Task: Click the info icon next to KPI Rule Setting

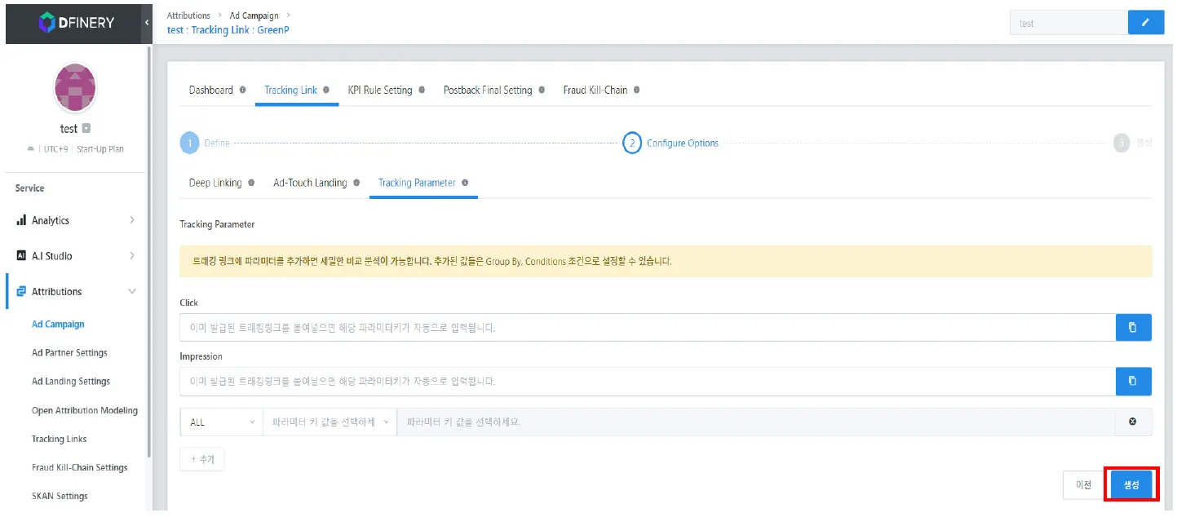Action: [x=422, y=90]
